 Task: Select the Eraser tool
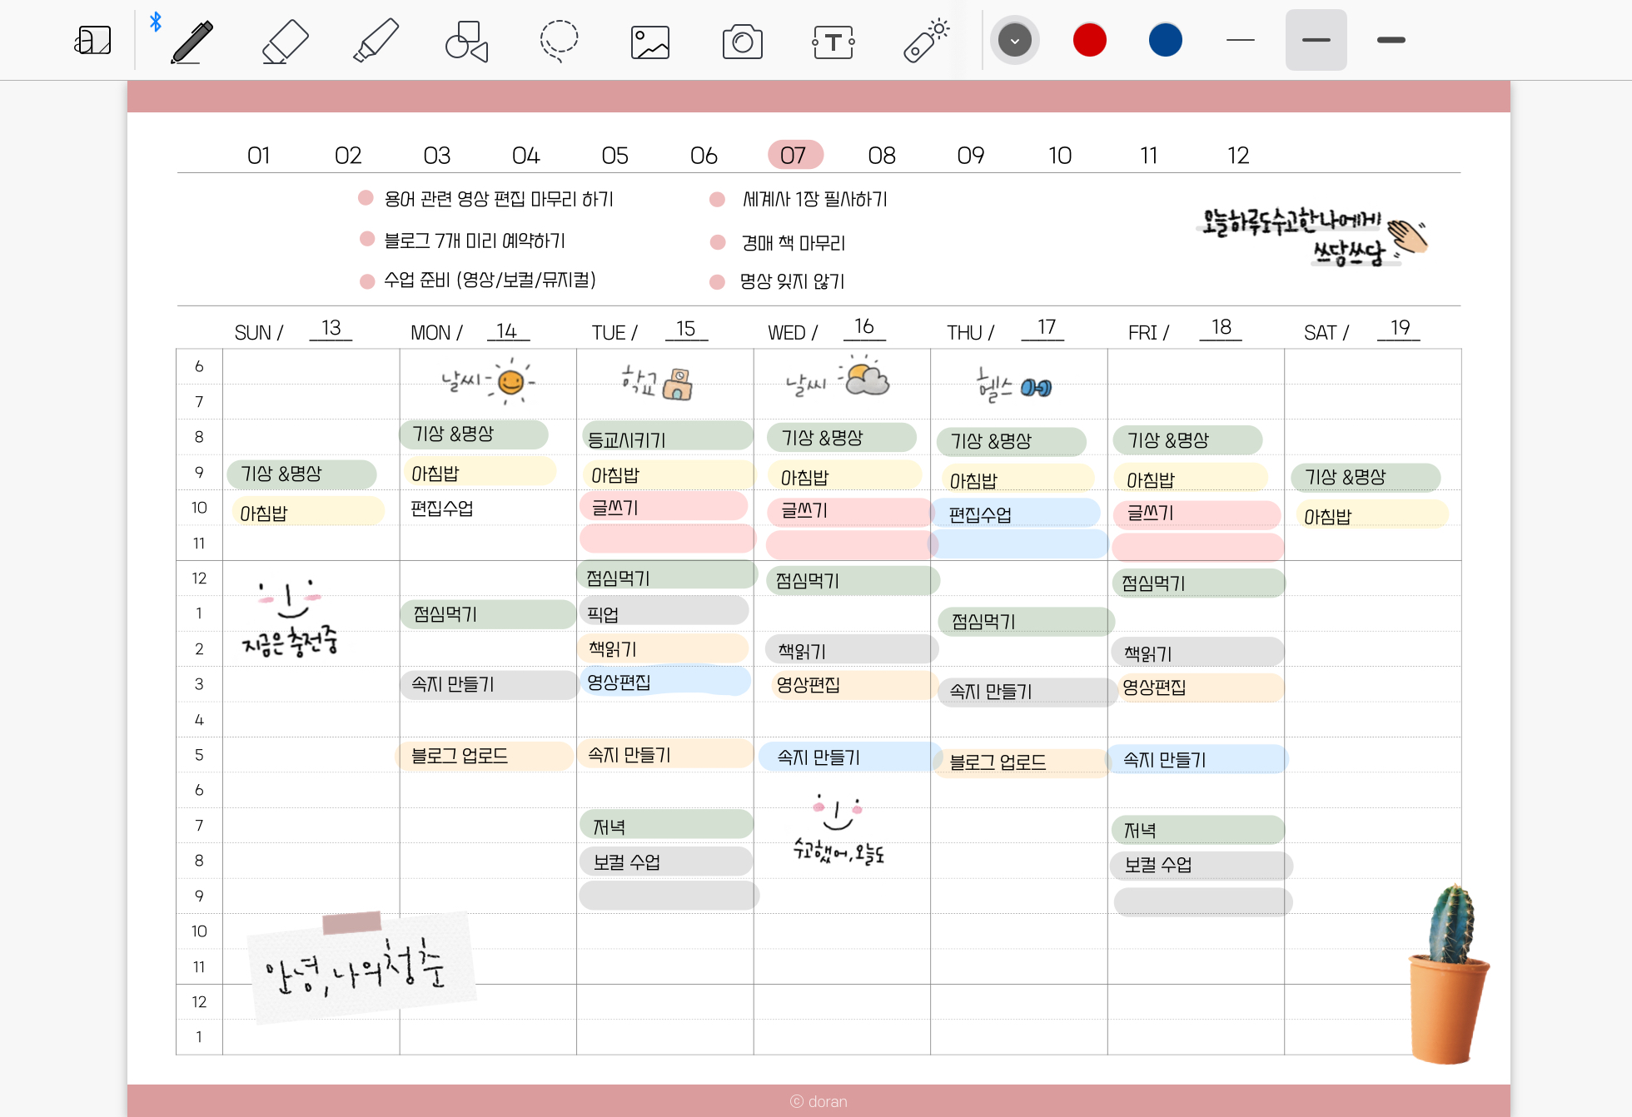point(285,41)
